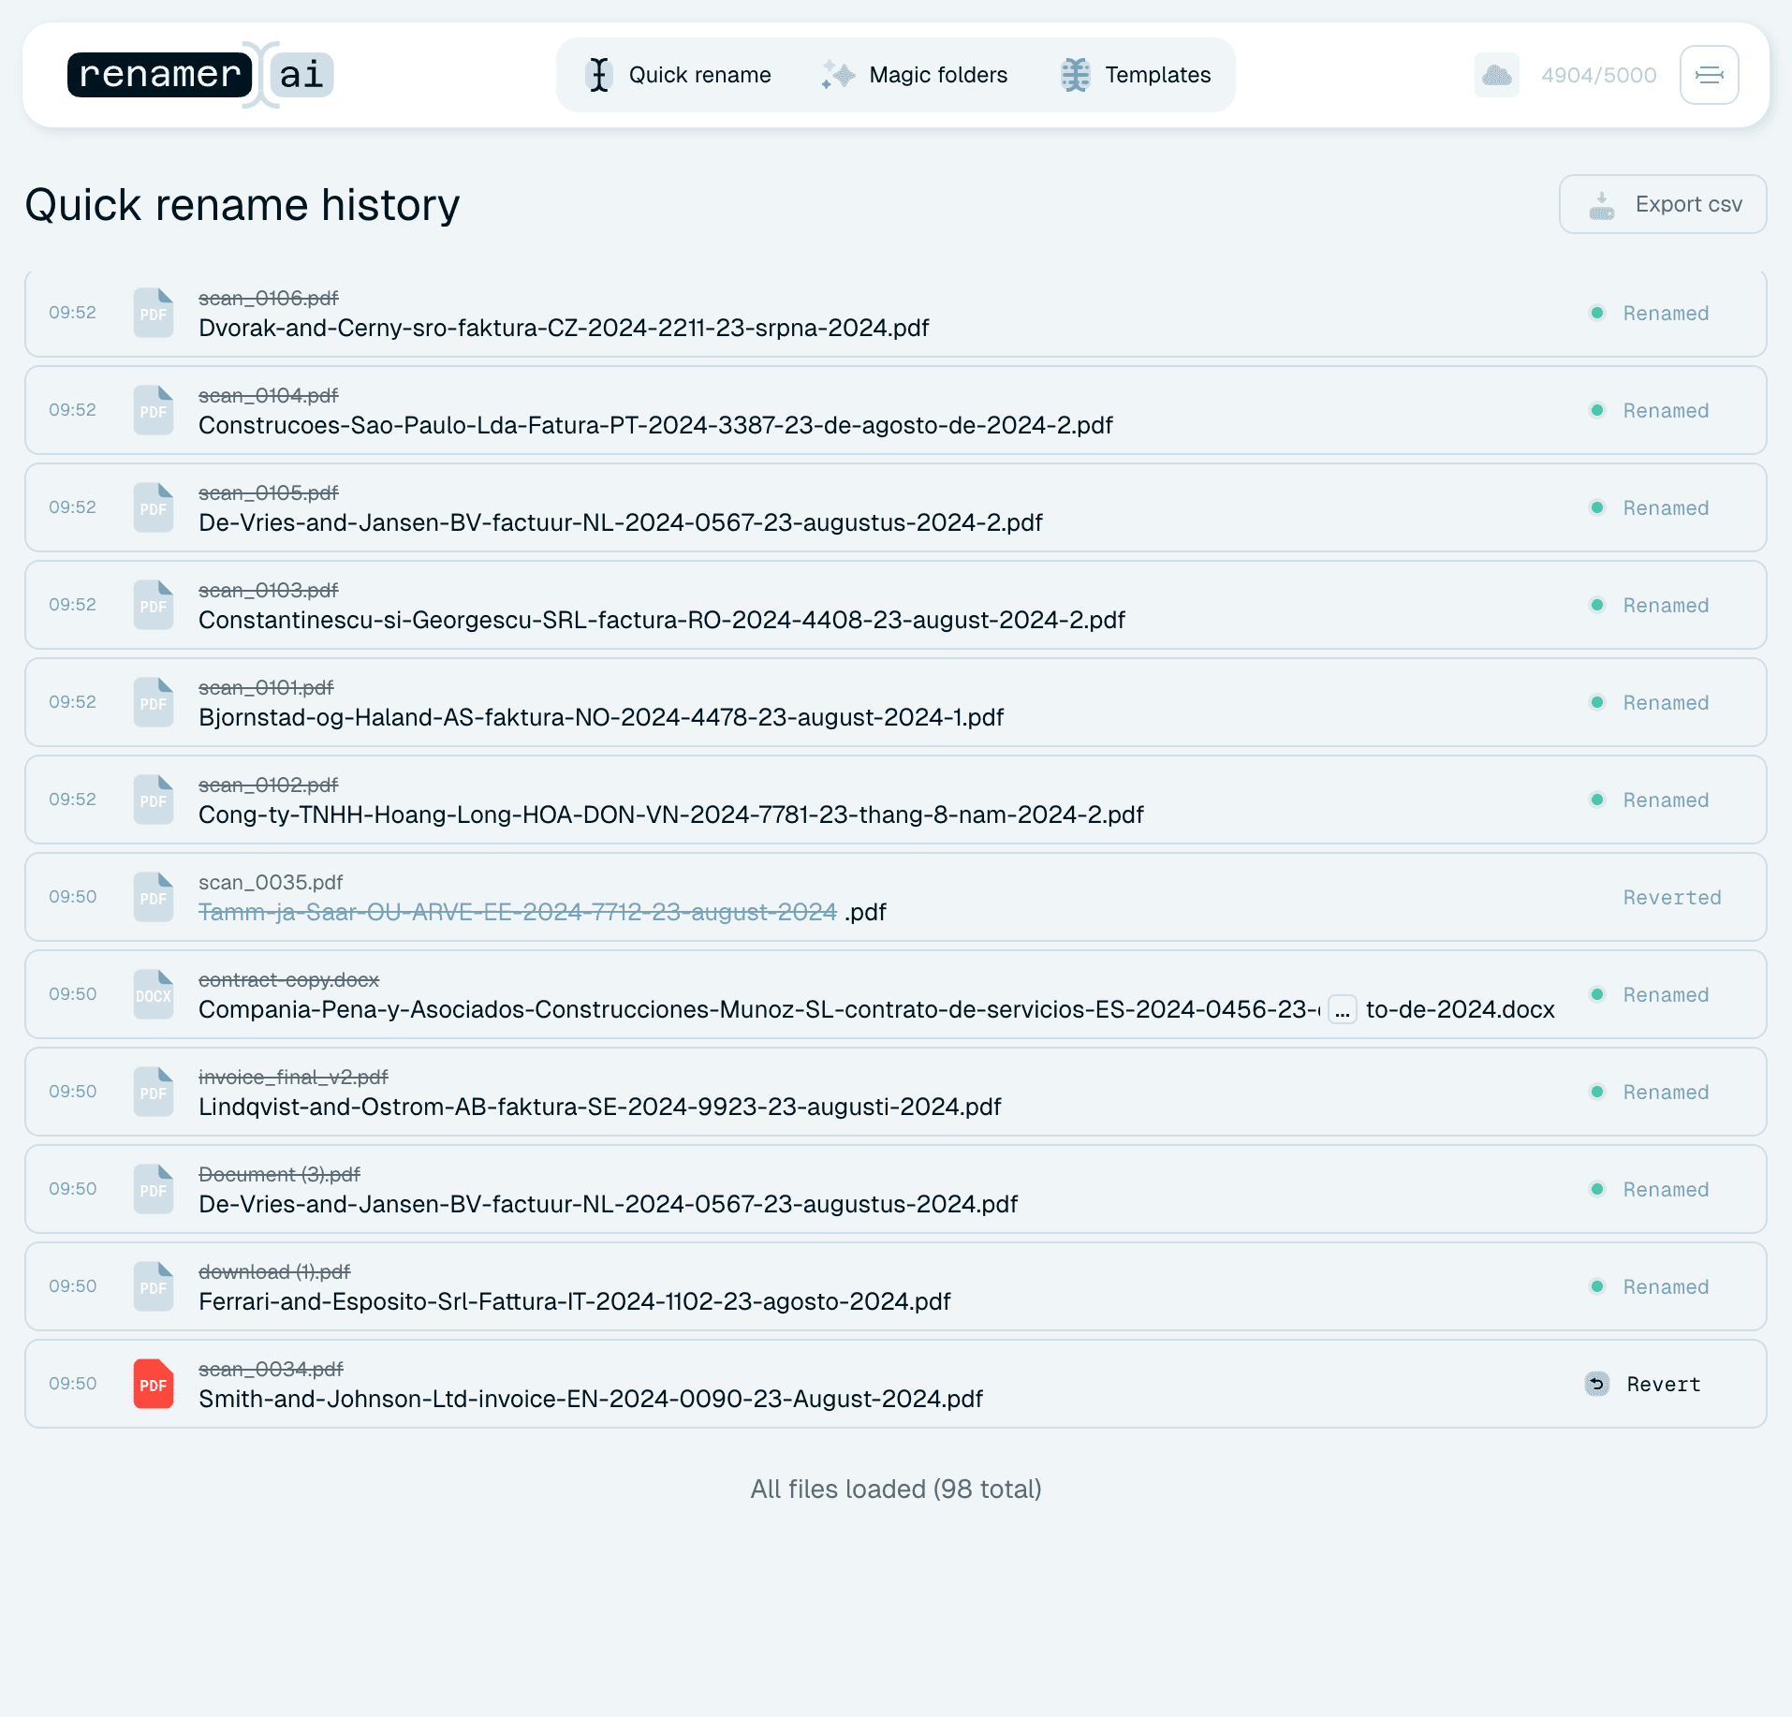Click the original name download (1).pdf

[274, 1271]
